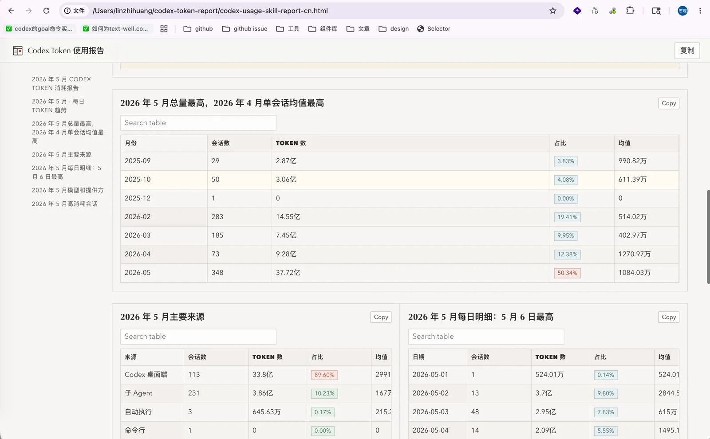Click the extension icon left of clover
Screen dimensions: 710x439
[595, 11]
